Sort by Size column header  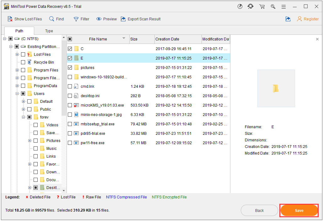pos(142,39)
